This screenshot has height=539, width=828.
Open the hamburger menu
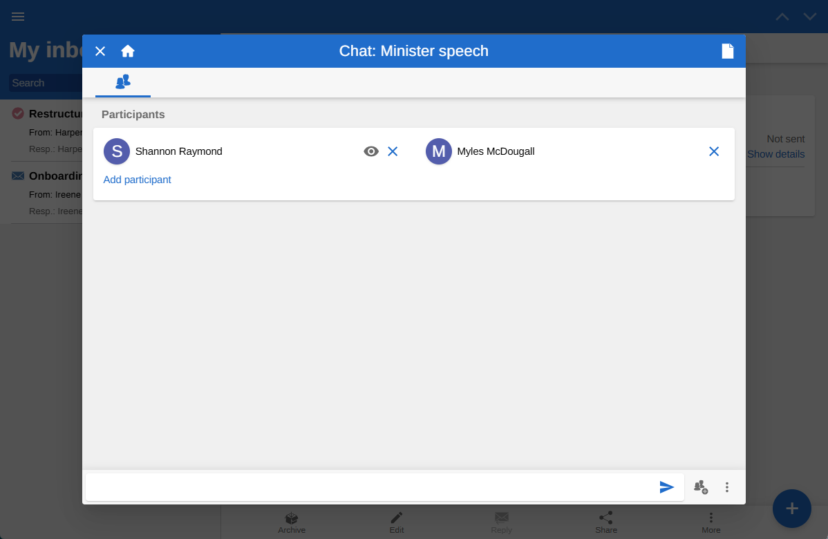pyautogui.click(x=18, y=17)
